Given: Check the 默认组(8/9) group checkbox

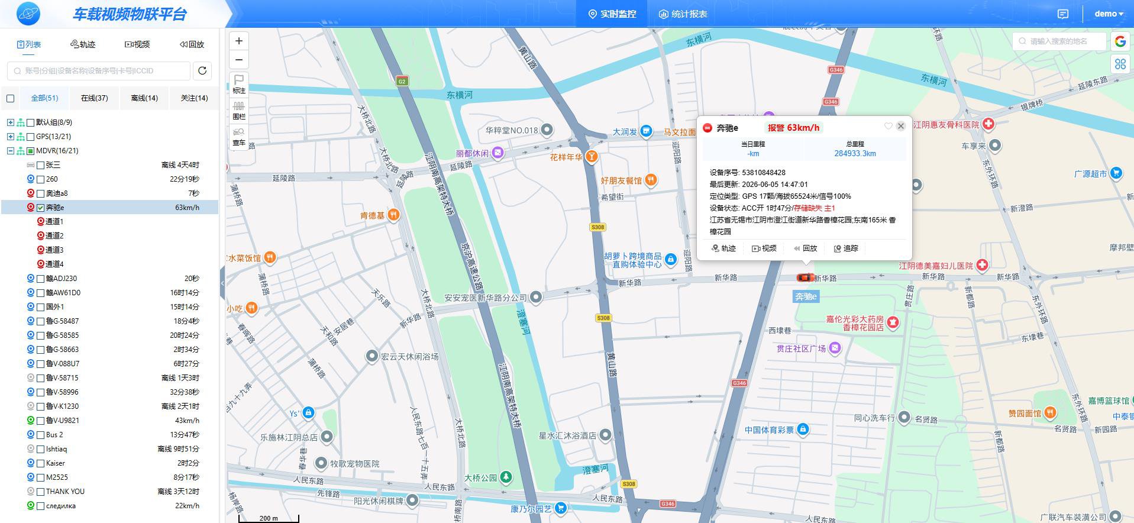Looking at the screenshot, I should (30, 122).
